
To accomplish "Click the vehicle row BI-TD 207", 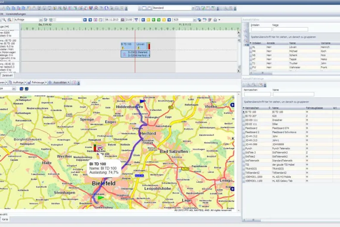I will coord(291,116).
